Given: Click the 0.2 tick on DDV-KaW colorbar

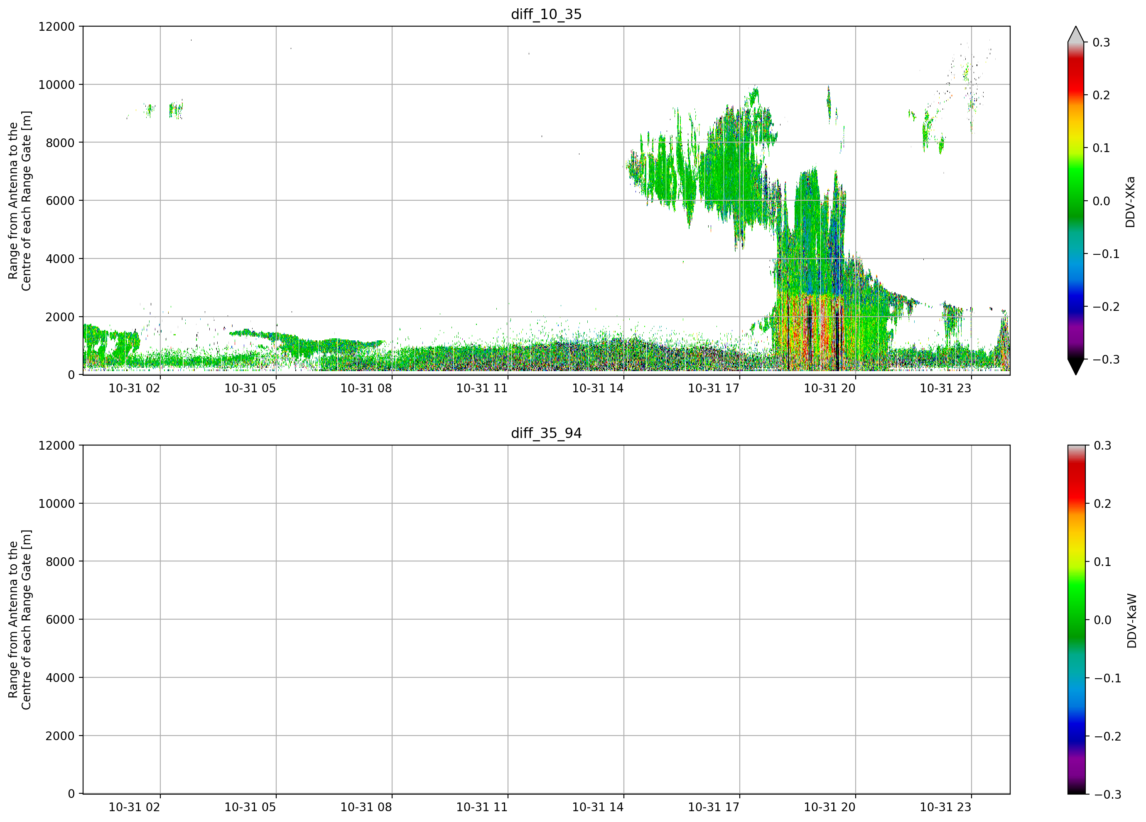Looking at the screenshot, I should [1102, 504].
